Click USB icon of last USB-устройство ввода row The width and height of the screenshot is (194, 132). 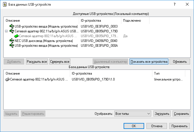point(12,46)
